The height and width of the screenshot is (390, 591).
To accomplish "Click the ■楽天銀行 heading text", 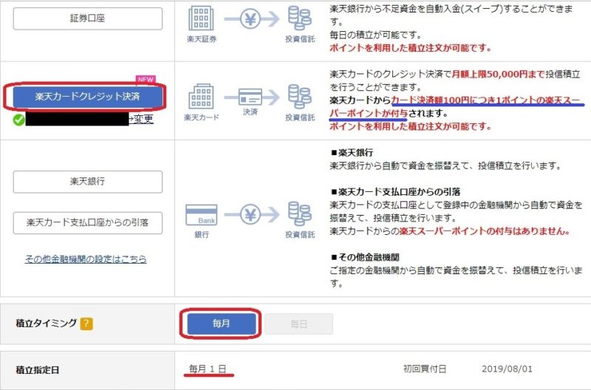I will click(352, 153).
